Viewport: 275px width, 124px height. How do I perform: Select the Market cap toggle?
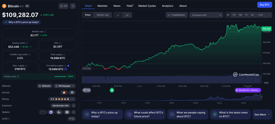click(103, 15)
